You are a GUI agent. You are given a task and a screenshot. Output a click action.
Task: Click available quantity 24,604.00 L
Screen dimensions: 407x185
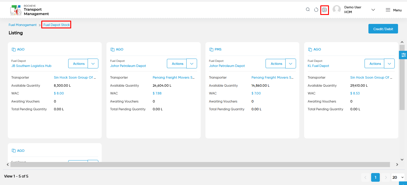click(162, 85)
